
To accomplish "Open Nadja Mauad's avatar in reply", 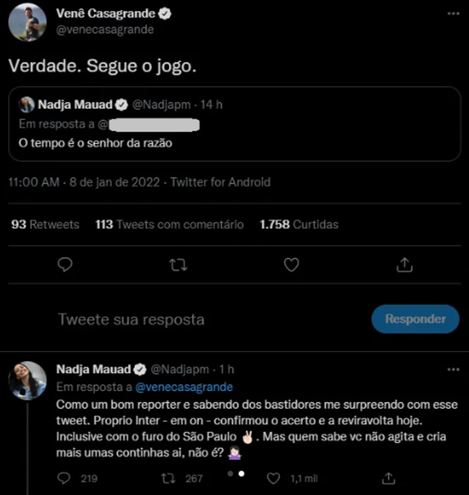I will [28, 380].
